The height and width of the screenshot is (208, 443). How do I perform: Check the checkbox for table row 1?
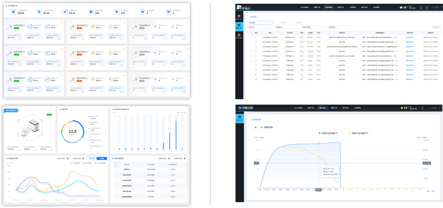(250, 37)
